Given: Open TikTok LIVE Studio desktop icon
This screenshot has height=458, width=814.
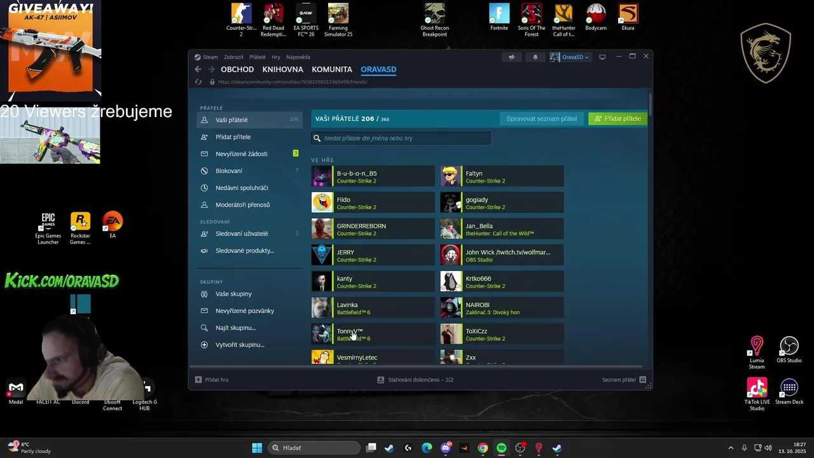Looking at the screenshot, I should 757,394.
